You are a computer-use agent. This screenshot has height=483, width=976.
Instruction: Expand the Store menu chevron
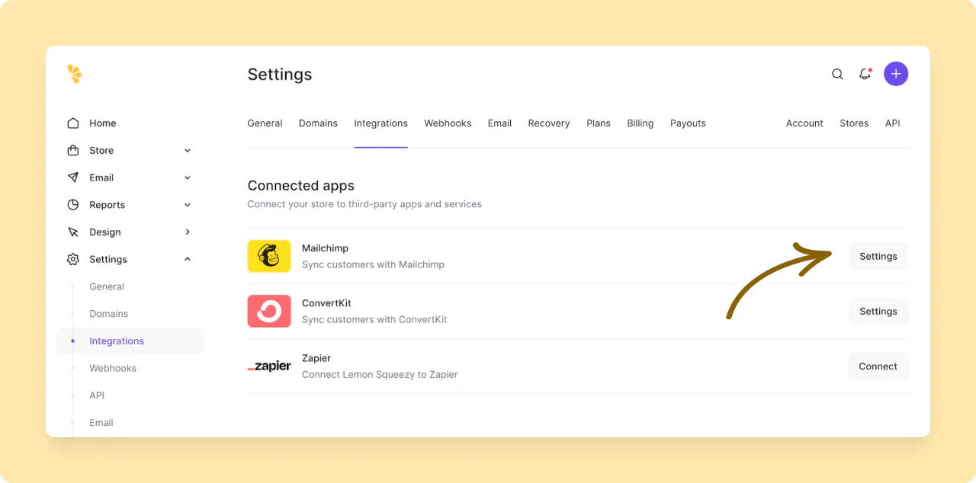coord(187,150)
